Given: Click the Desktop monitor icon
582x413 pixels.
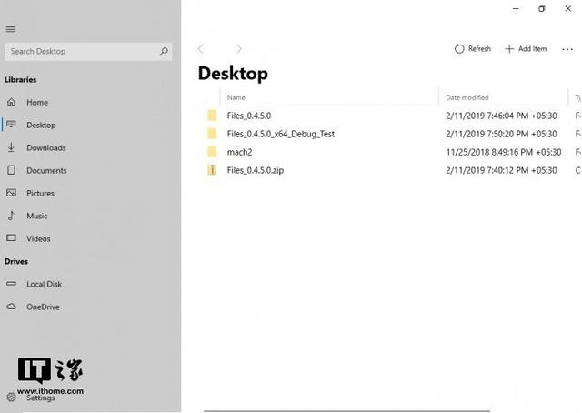Looking at the screenshot, I should (x=12, y=125).
